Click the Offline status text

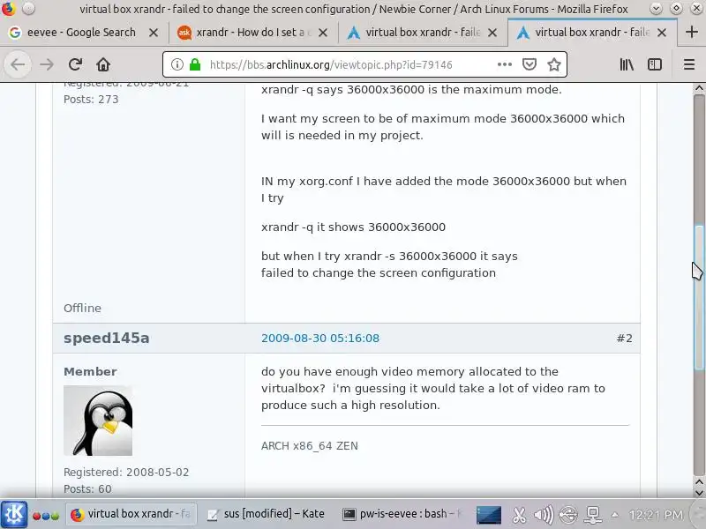[82, 308]
